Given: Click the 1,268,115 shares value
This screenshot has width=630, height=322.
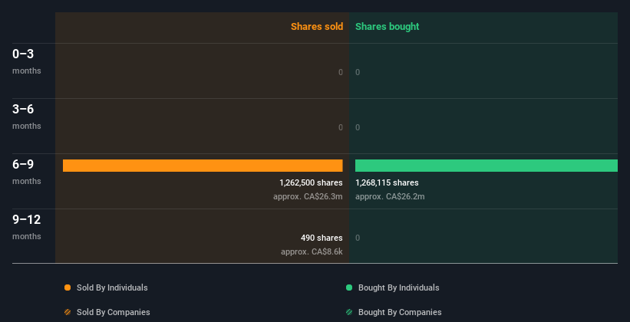Looking at the screenshot, I should (387, 182).
